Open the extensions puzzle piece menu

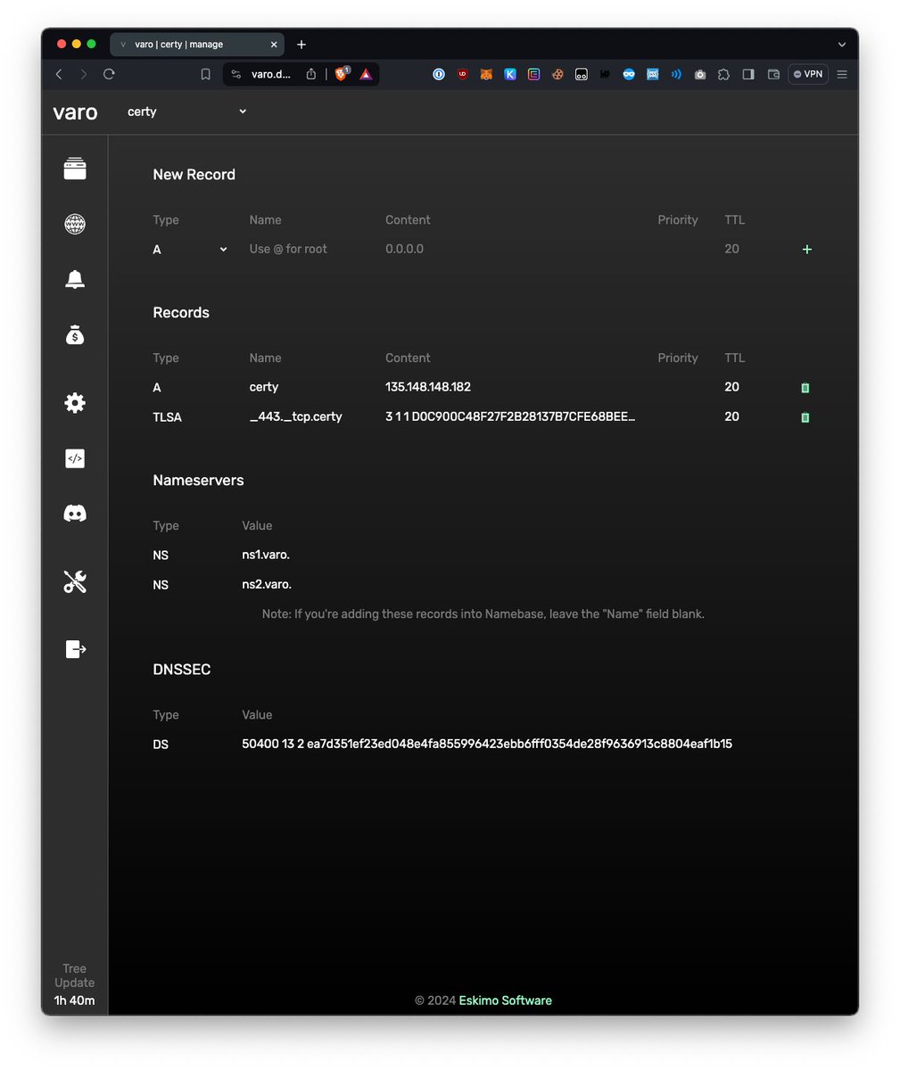click(x=723, y=75)
